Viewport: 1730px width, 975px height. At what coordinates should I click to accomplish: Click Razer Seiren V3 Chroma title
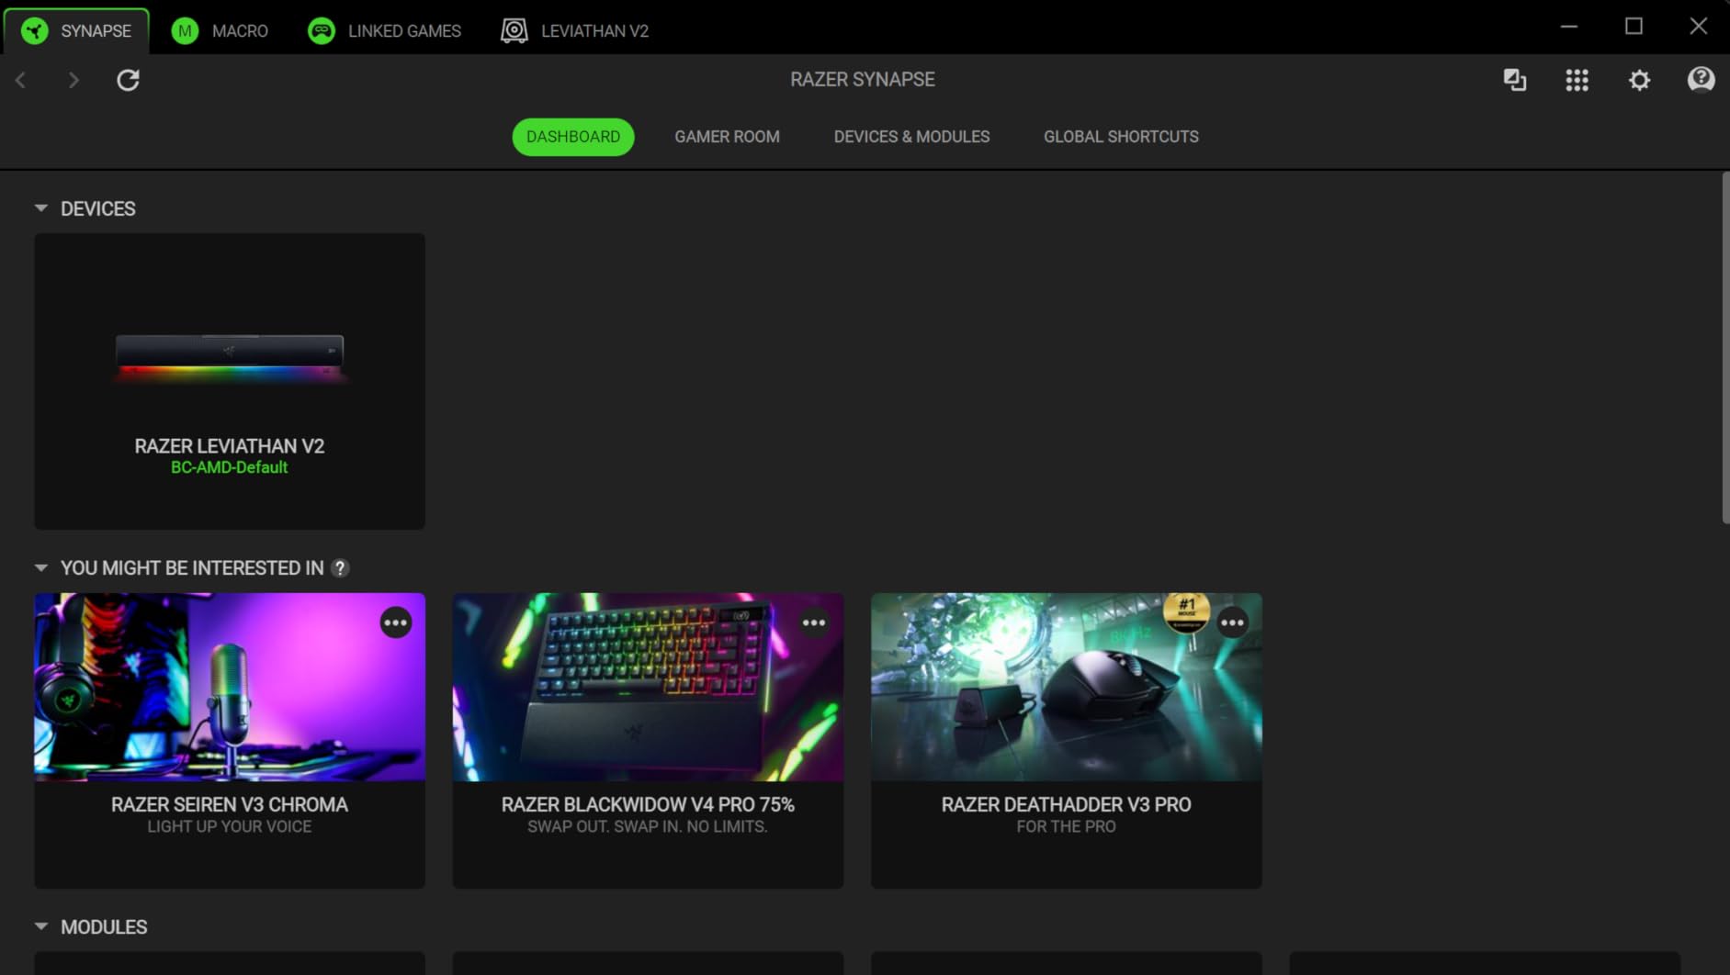click(230, 804)
